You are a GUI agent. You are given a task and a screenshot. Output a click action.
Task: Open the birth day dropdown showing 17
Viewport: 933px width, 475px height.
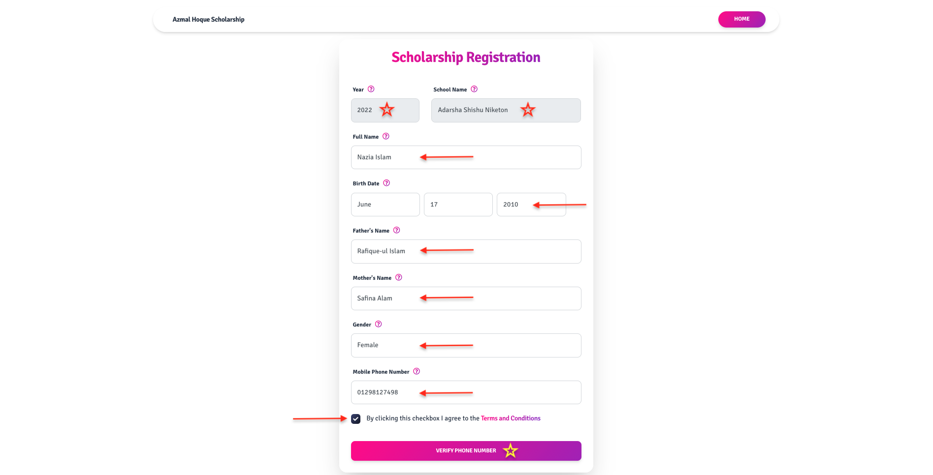458,205
